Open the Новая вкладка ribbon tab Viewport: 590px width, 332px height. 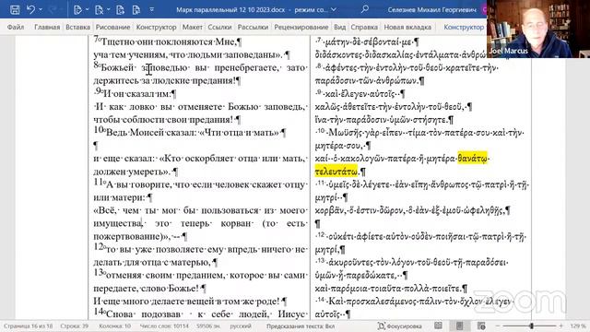pyautogui.click(x=407, y=27)
